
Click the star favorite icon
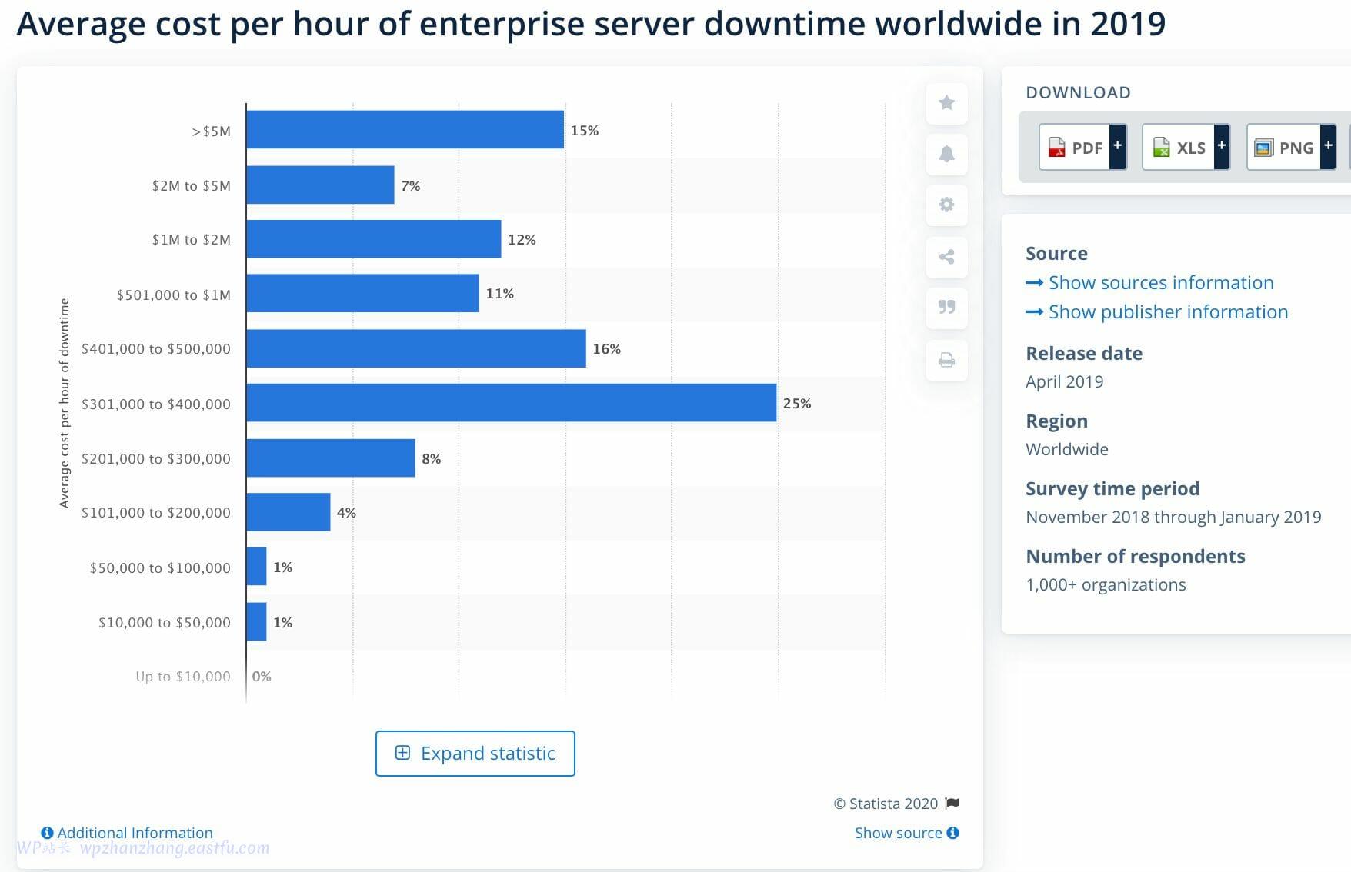[946, 103]
